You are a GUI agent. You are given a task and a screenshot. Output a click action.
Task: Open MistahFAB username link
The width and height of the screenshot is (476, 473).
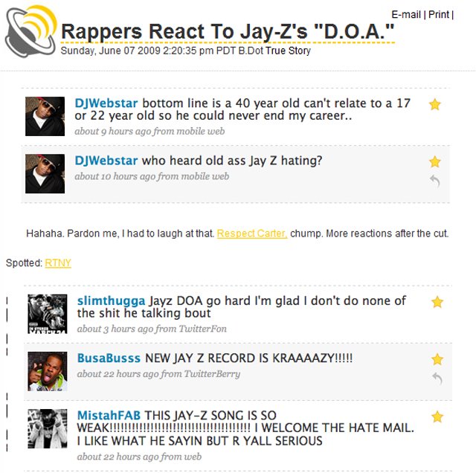[x=109, y=415]
